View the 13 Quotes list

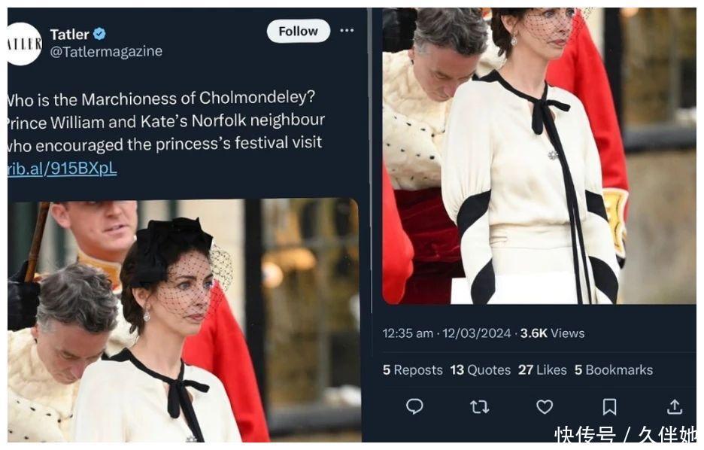[x=480, y=369]
